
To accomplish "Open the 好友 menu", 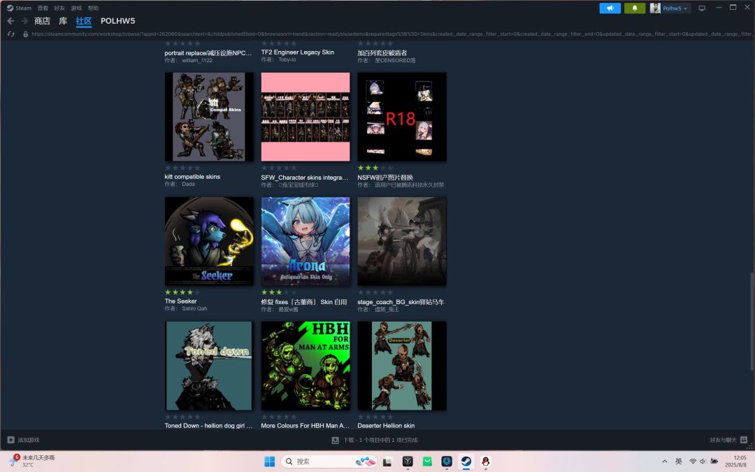I will (59, 8).
